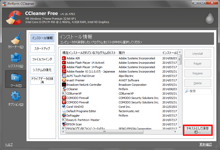Select the Defraggler entry
Screen dimensions: 220x150
73,115
